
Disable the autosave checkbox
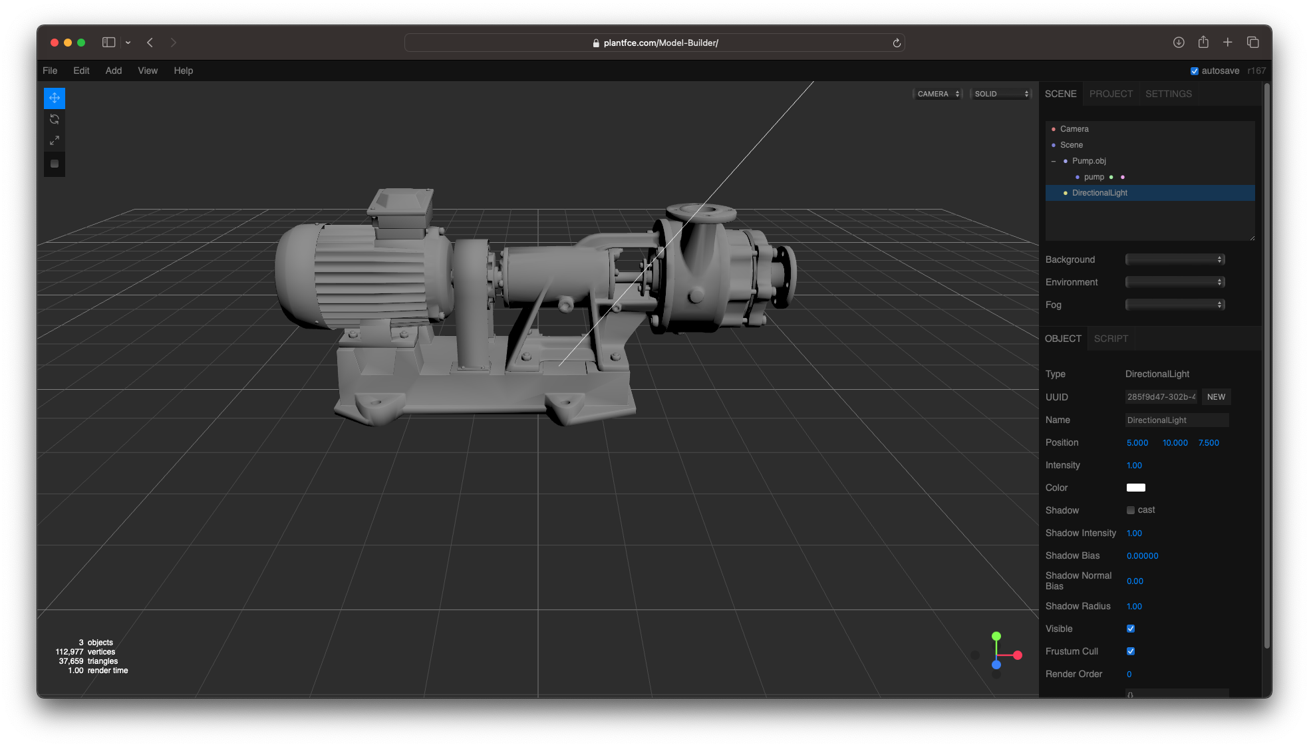[1194, 71]
